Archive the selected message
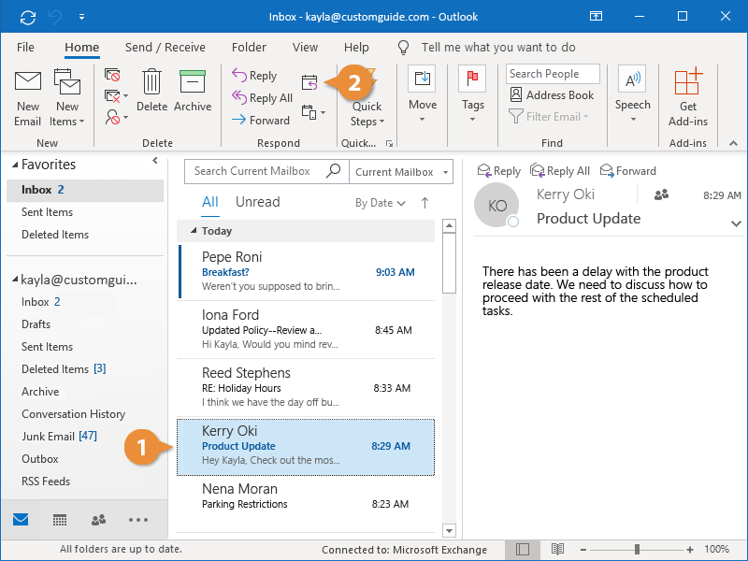 click(x=193, y=90)
